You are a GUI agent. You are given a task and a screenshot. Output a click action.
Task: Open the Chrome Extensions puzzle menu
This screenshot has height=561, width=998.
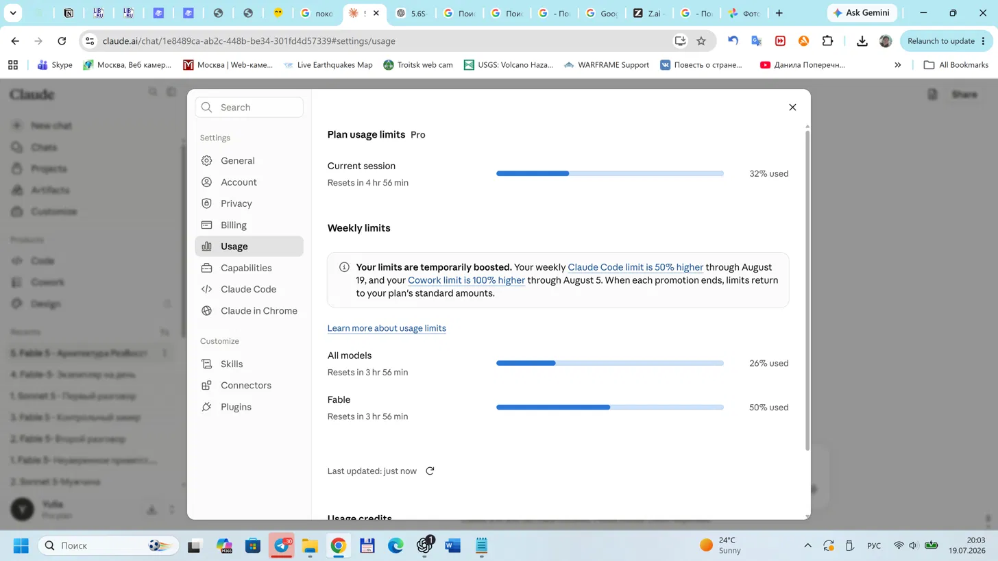pos(827,41)
